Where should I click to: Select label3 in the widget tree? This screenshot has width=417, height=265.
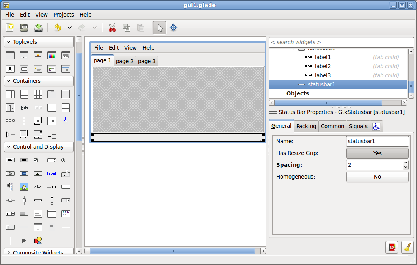coord(338,75)
